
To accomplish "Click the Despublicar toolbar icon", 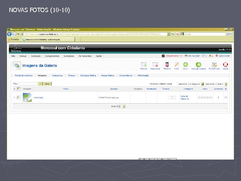I will [155, 65].
